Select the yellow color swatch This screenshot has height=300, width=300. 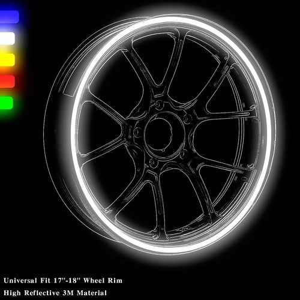click(7, 60)
